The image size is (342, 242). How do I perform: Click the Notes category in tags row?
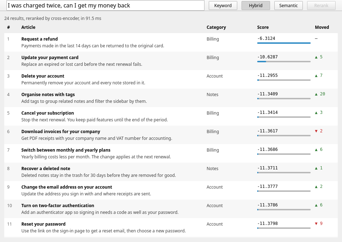pos(212,95)
